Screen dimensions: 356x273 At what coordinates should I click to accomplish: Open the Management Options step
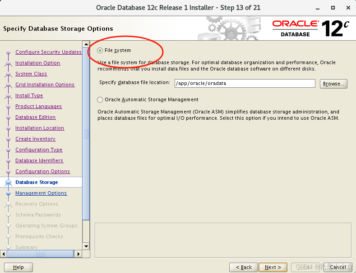pyautogui.click(x=41, y=193)
